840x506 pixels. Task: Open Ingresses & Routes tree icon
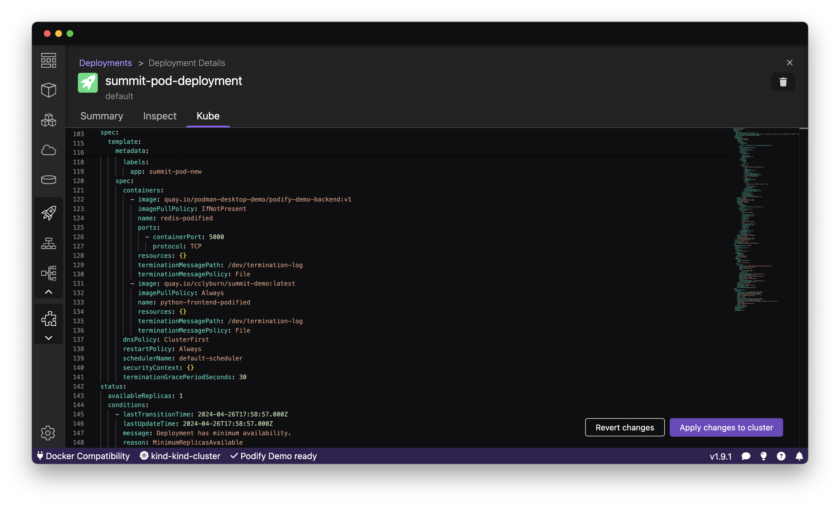[x=48, y=273]
